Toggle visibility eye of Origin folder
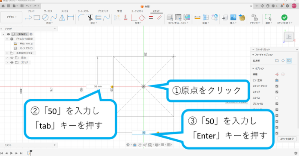299x156 pixels. (12, 58)
